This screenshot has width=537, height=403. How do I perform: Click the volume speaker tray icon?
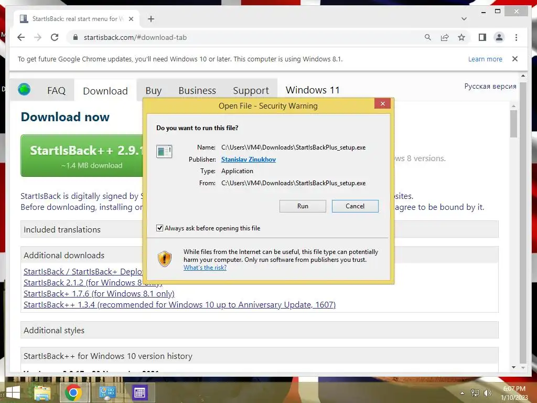(487, 393)
